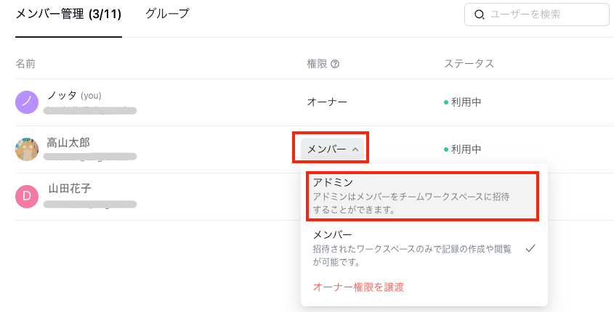Click オーナー権限を譲渡 link
Screen dimensions: 614x312
click(358, 287)
